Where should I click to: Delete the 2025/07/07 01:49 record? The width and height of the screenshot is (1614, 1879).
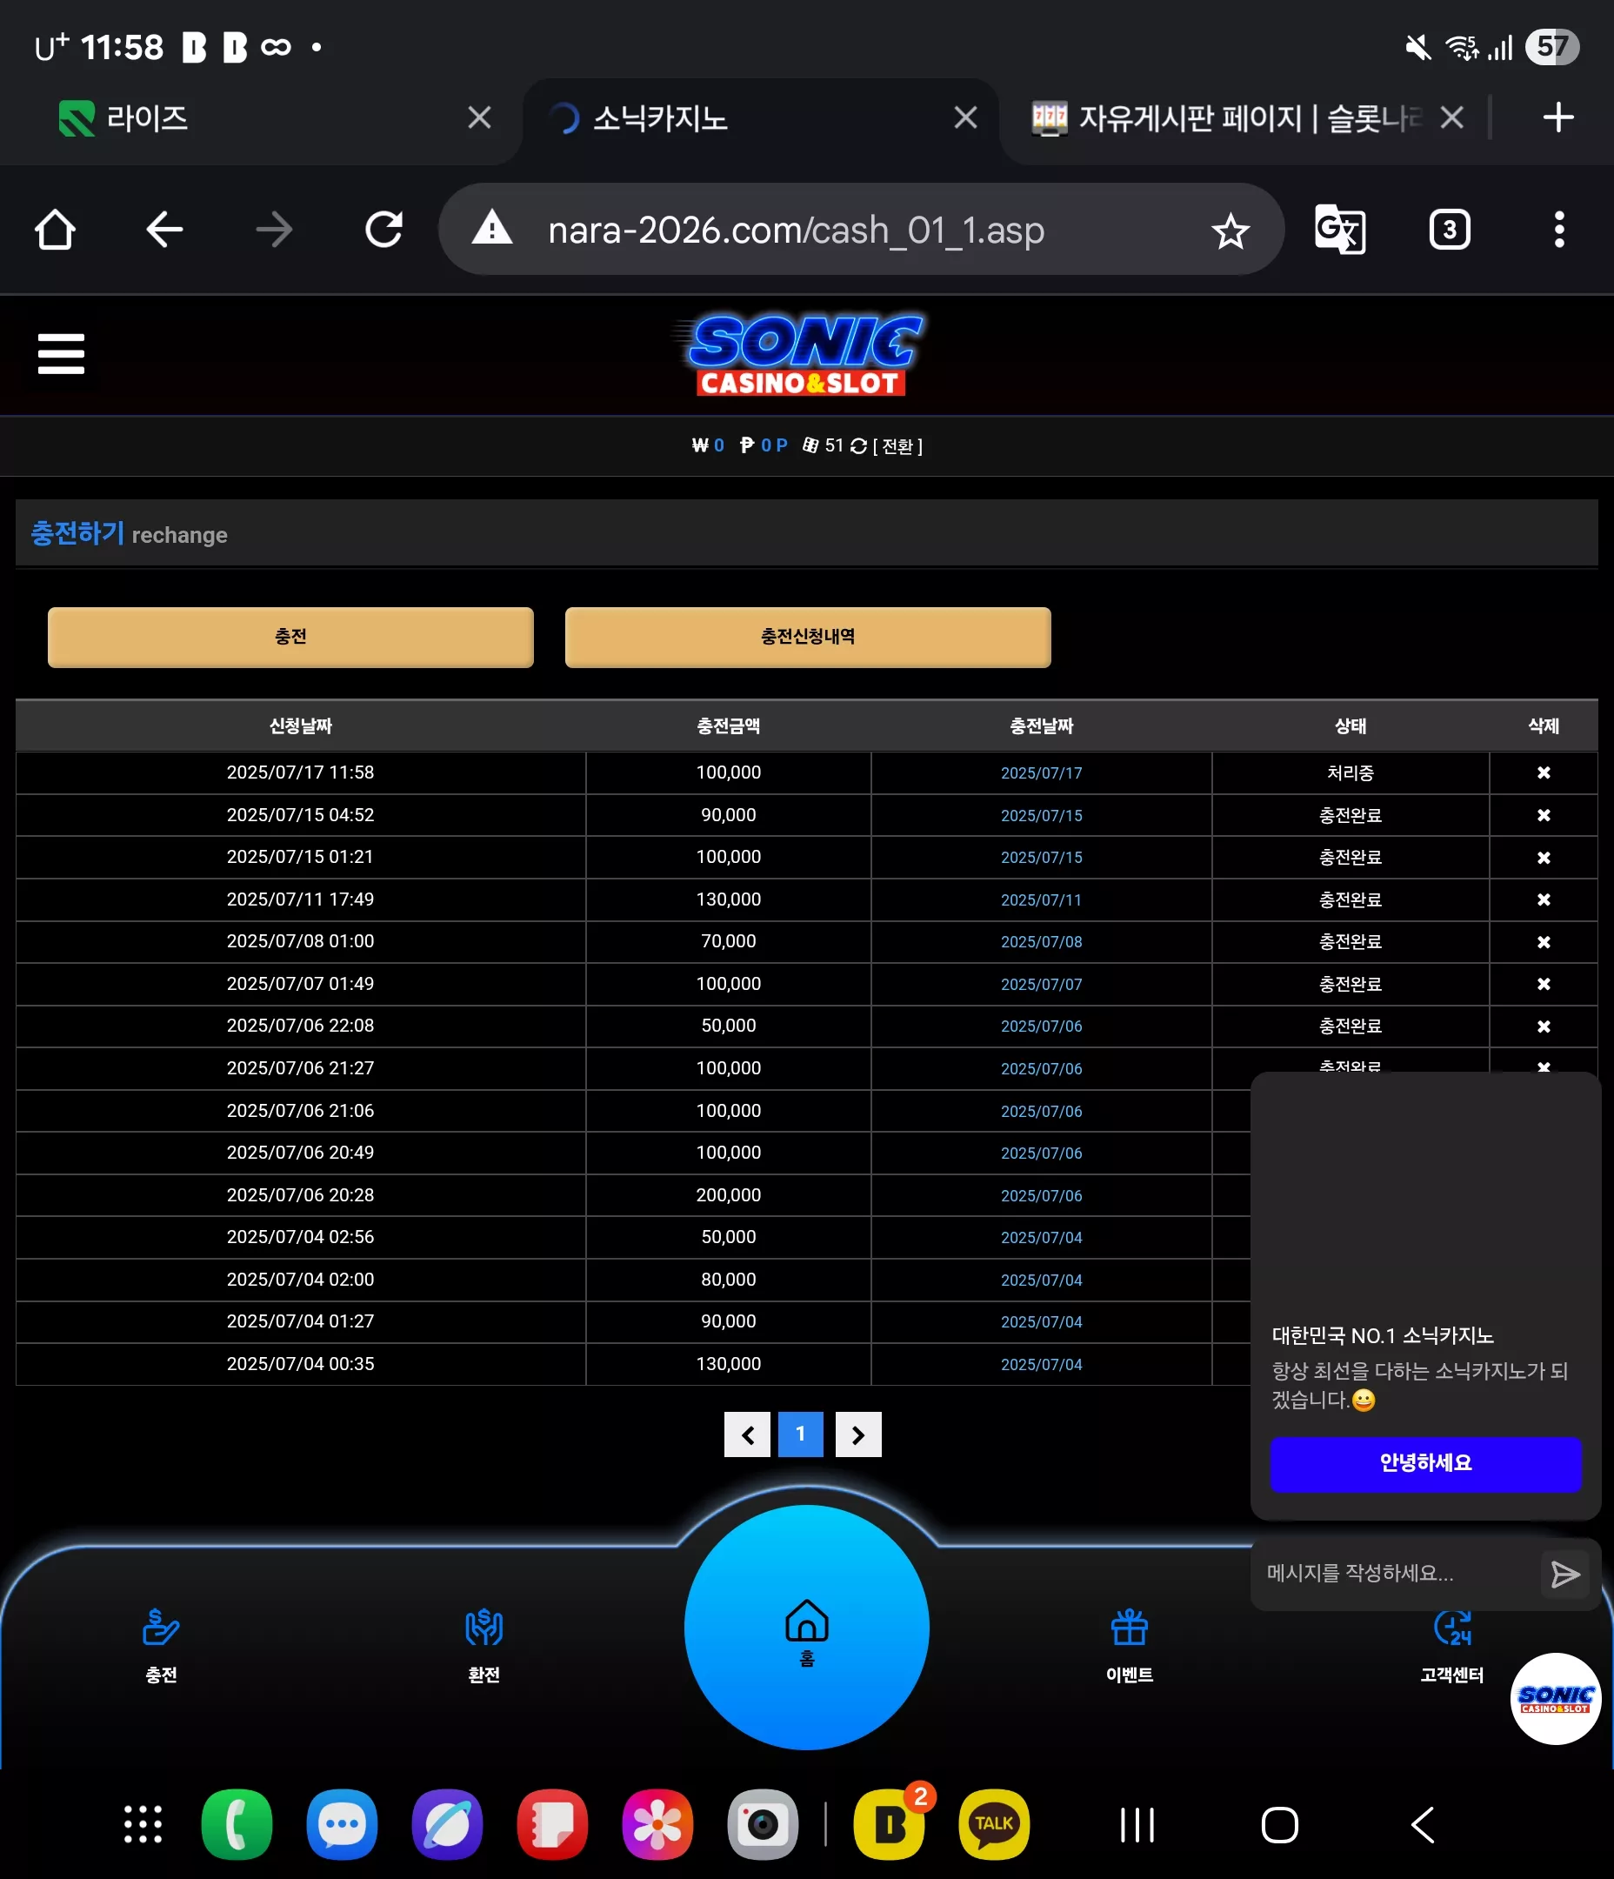(x=1544, y=984)
